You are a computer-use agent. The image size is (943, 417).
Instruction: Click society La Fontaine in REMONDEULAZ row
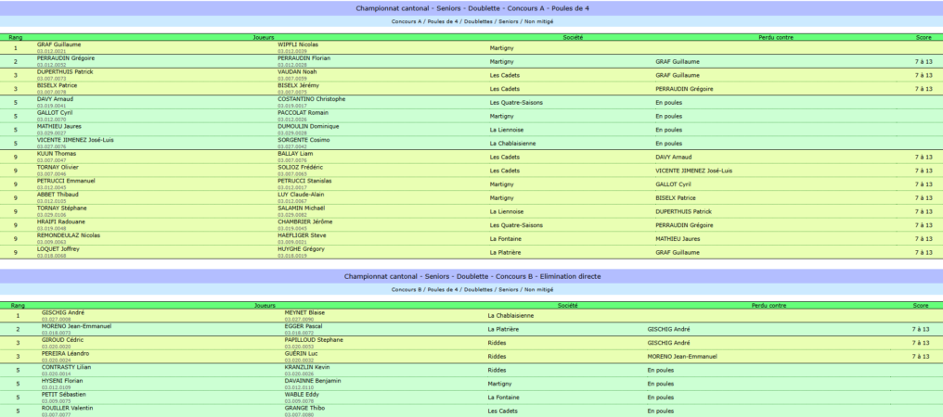(505, 239)
